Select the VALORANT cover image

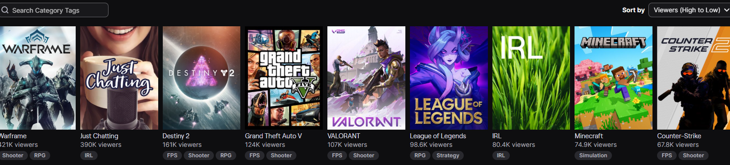point(366,78)
